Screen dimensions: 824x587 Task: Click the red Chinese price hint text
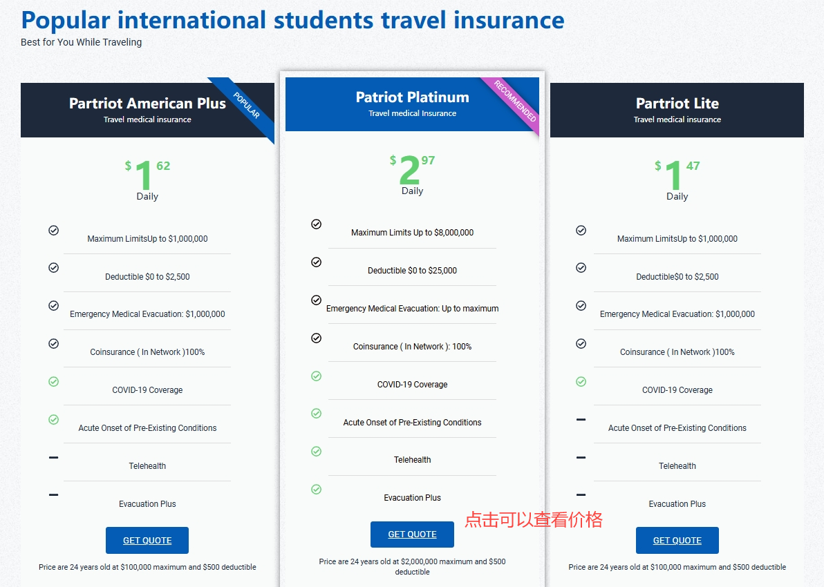point(533,519)
